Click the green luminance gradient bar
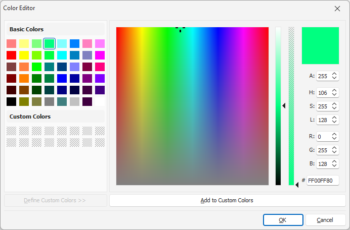 tap(278, 106)
